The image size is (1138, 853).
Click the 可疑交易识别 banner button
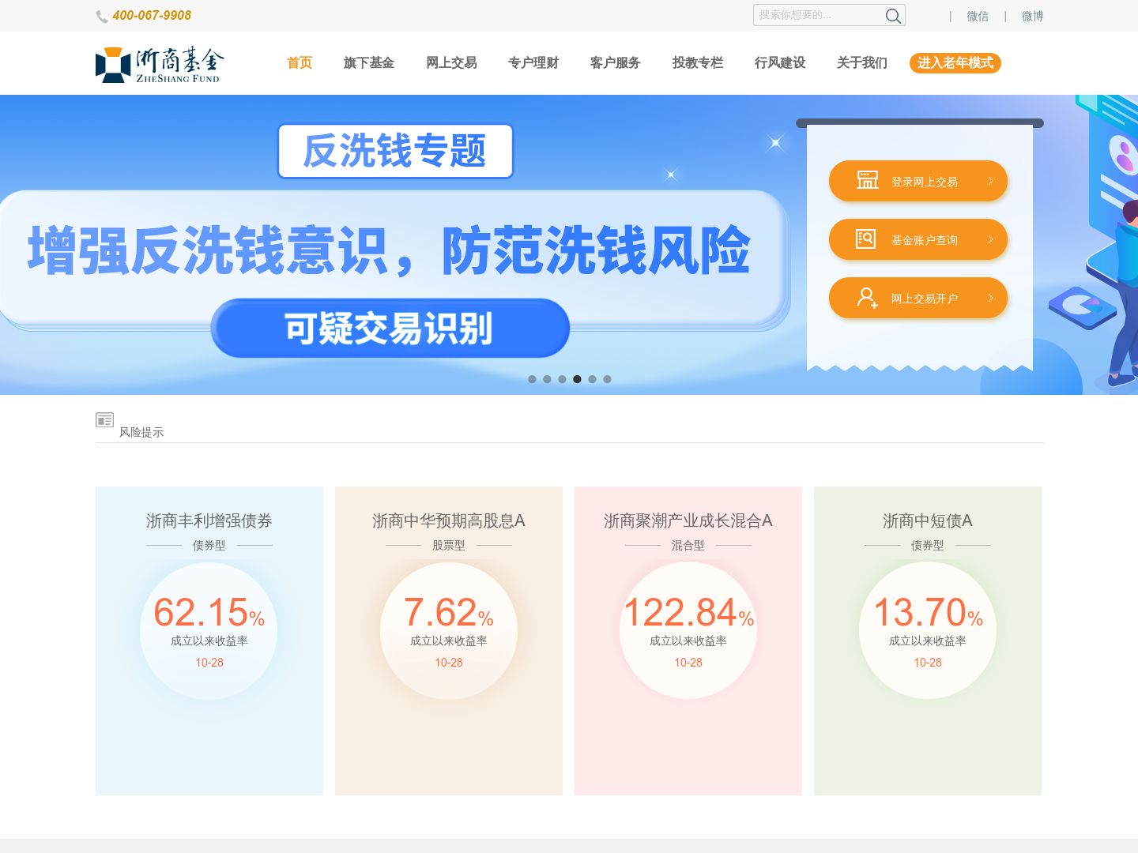pos(390,328)
